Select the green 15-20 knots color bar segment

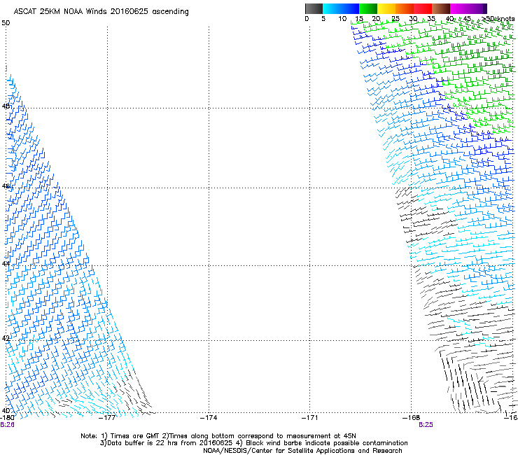coord(368,8)
